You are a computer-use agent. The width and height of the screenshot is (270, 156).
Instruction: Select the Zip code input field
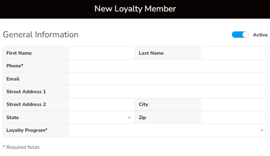pos(234,117)
